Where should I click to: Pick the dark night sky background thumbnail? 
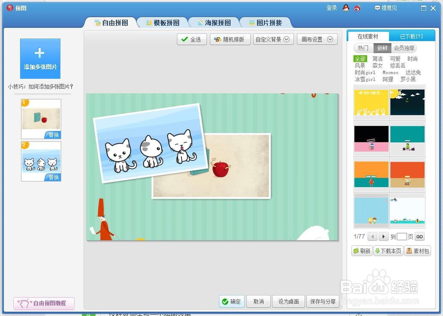coord(407,103)
